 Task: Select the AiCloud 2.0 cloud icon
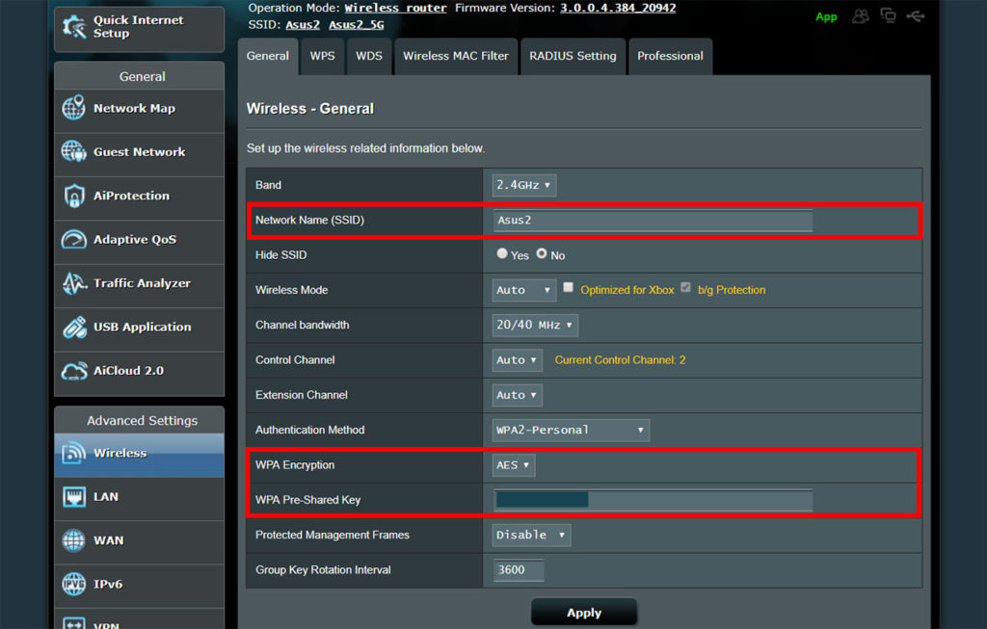coord(73,370)
